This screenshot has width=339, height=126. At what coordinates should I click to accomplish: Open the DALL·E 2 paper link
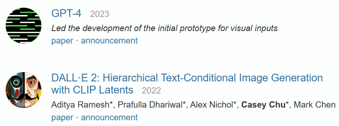(x=62, y=118)
